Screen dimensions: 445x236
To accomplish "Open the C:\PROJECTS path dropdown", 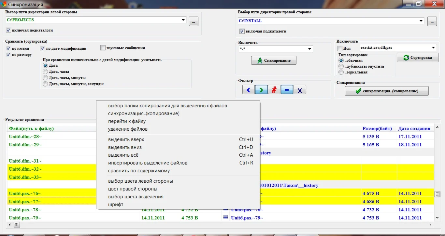I will (183, 20).
